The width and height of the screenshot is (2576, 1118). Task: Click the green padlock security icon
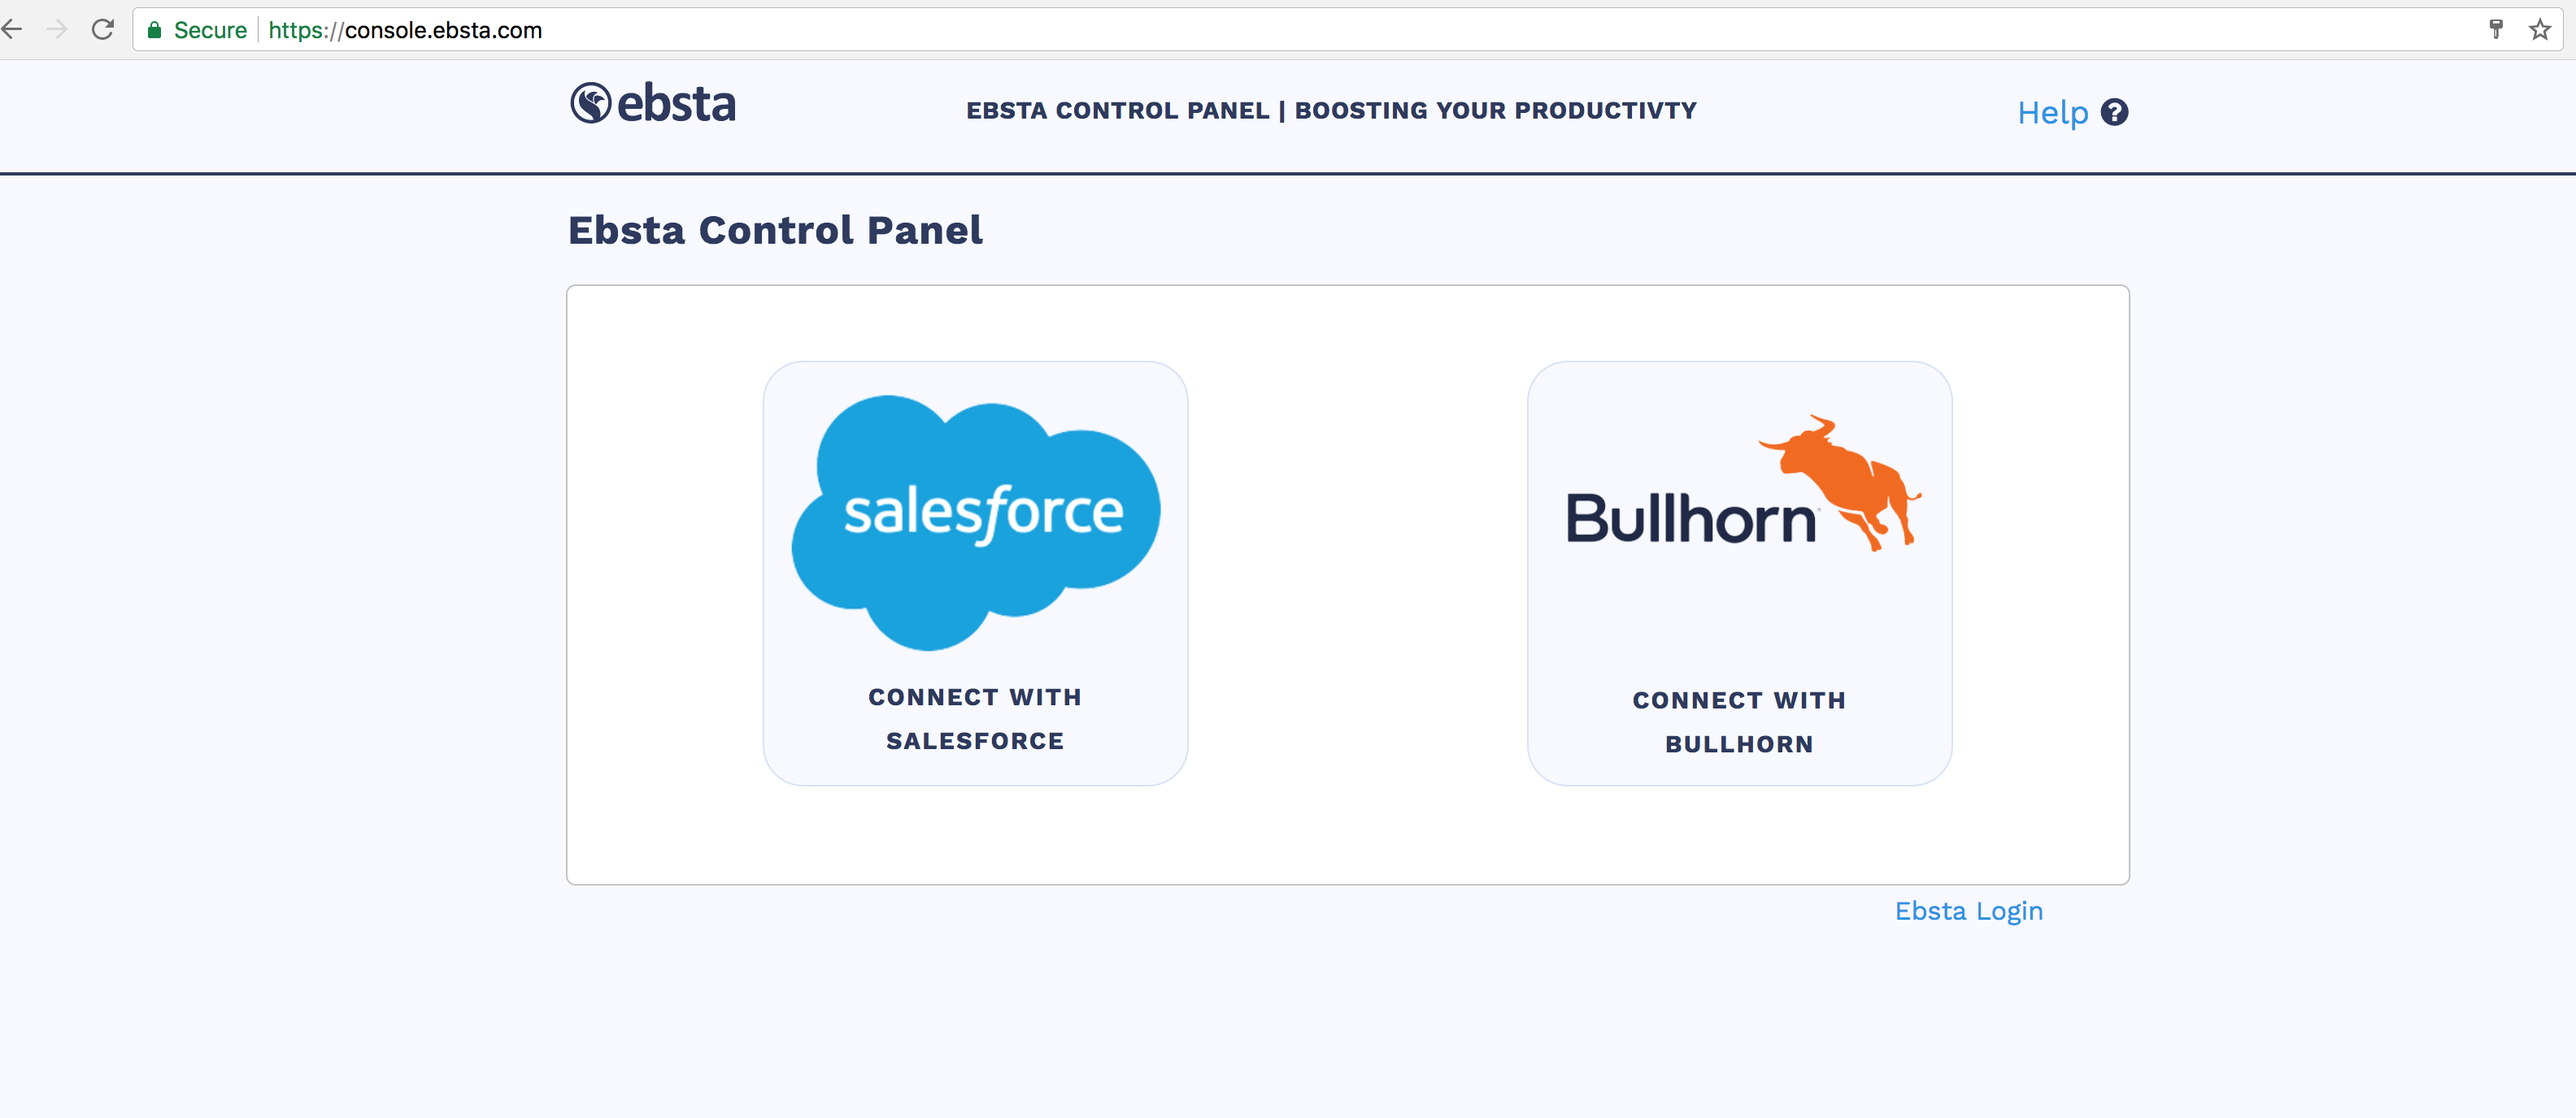(x=154, y=30)
